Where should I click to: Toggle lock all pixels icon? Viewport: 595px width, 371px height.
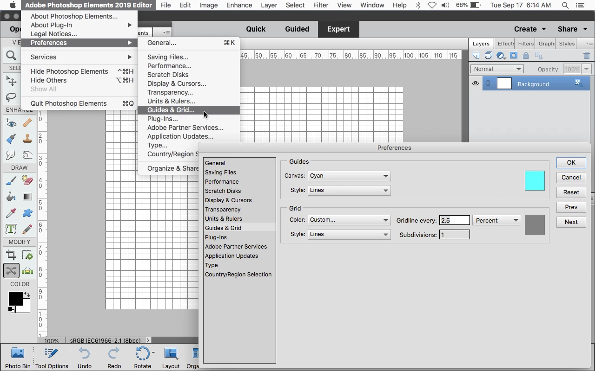point(526,56)
